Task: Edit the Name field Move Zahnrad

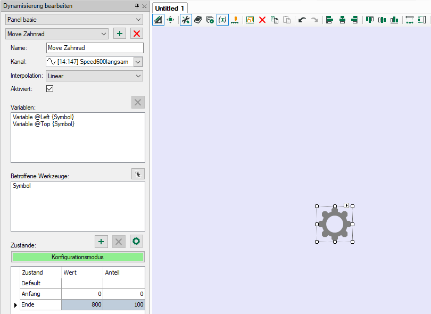Action: coord(95,48)
